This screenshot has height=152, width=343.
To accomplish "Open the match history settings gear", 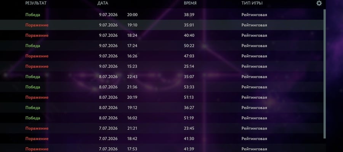I will click(x=319, y=3).
